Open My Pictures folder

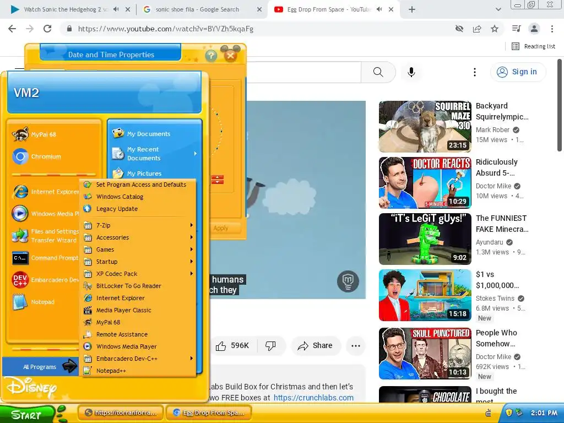[x=137, y=173]
